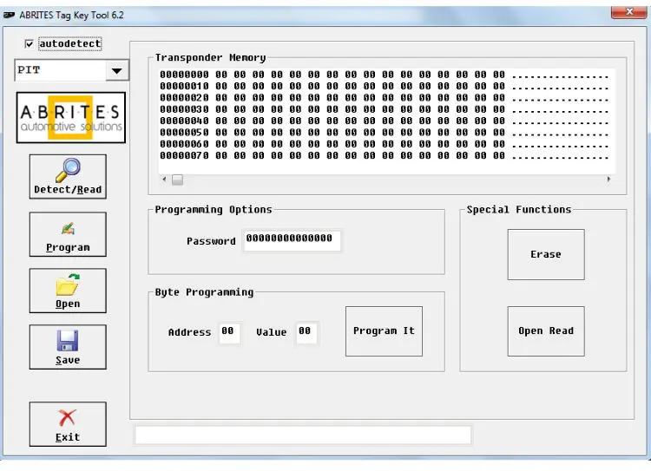Screen dimensions: 651x471
Task: Click the Password input field
Action: click(292, 240)
